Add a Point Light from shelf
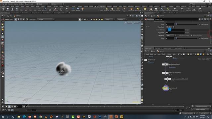 point(107,9)
